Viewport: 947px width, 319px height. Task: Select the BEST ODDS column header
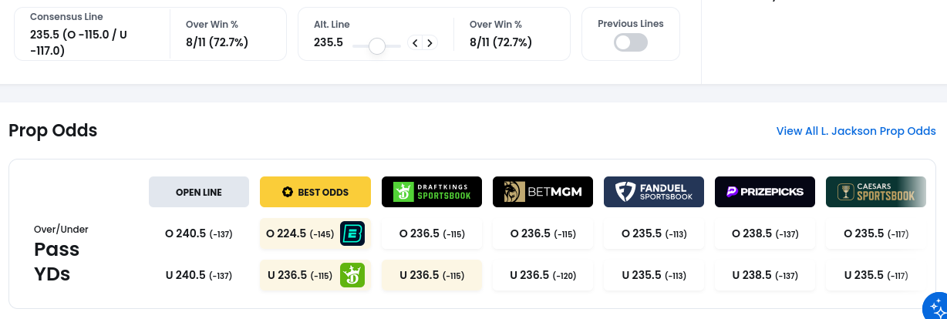[x=315, y=192]
